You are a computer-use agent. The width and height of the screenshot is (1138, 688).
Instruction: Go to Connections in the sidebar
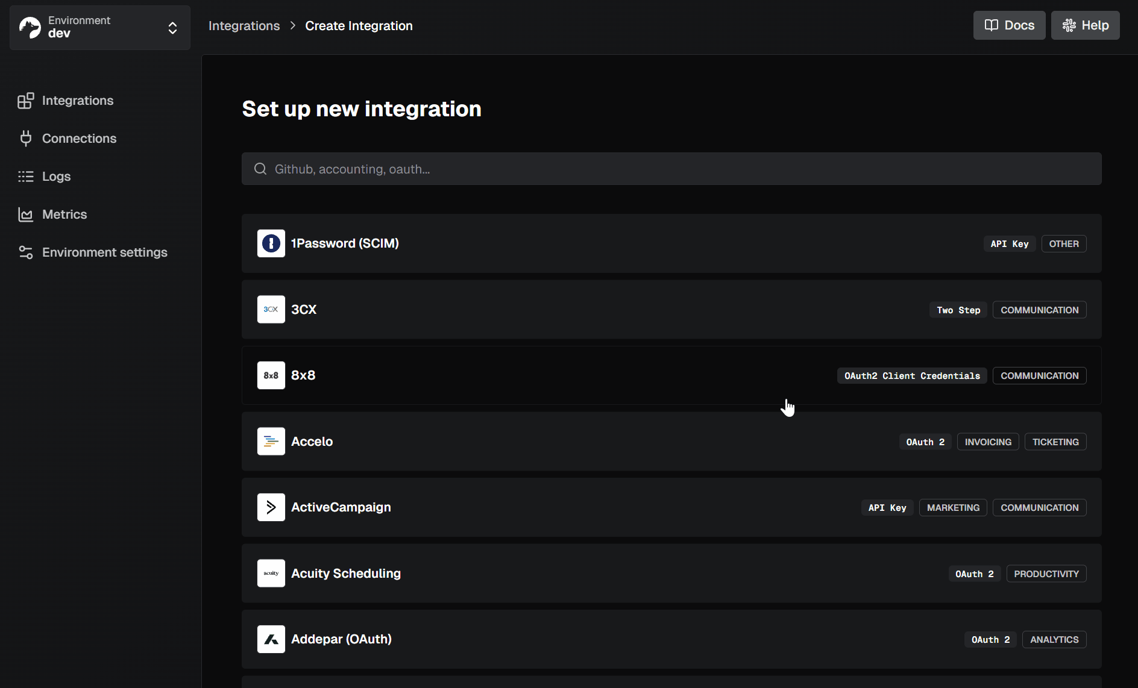point(79,139)
